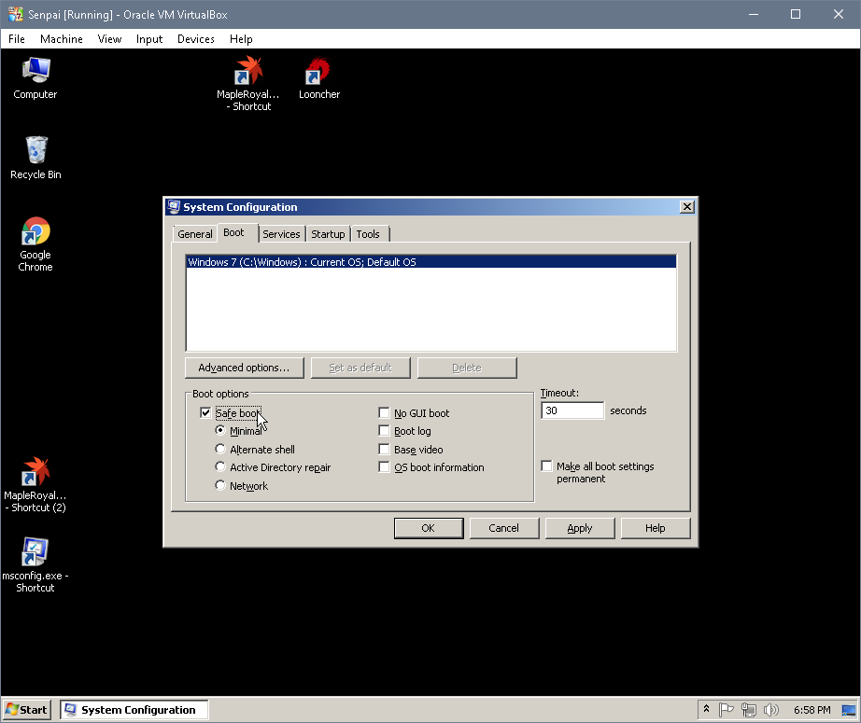This screenshot has height=723, width=861.
Task: Select the msconfig.exe Shortcut icon
Action: click(35, 565)
